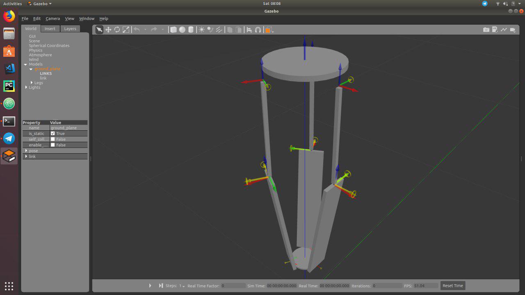This screenshot has width=525, height=295.
Task: Click the snap magnet icon
Action: click(x=258, y=29)
